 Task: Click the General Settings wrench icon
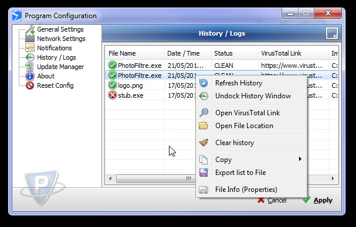[x=30, y=29]
